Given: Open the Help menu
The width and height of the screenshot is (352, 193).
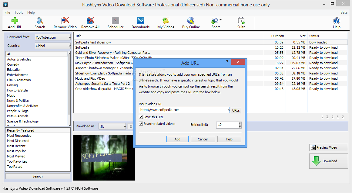Looking at the screenshot, I should (31, 12).
